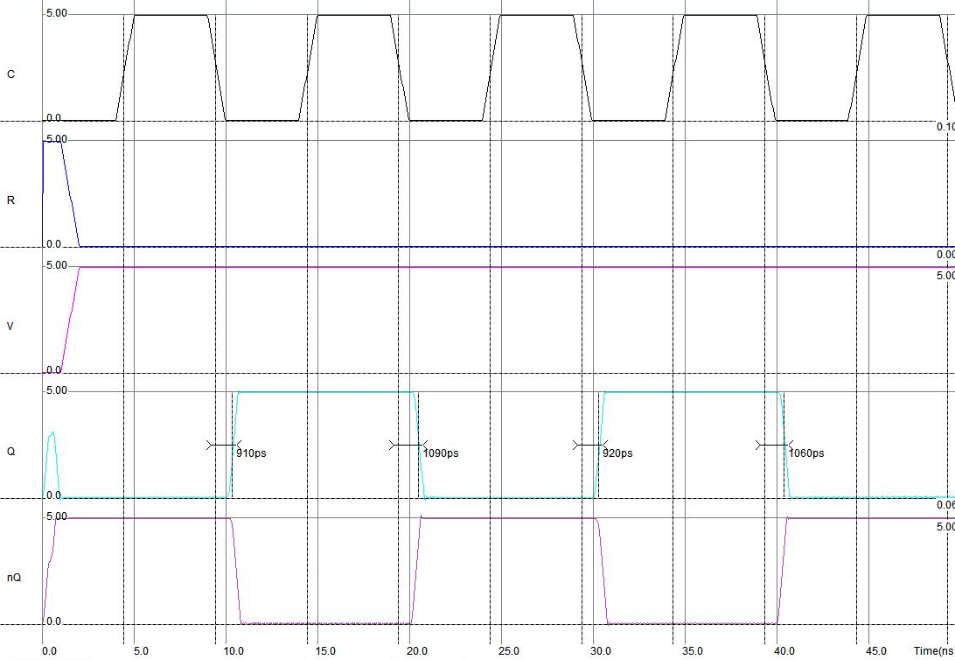Select the nQ output signal label
The height and width of the screenshot is (660, 955).
coord(14,577)
